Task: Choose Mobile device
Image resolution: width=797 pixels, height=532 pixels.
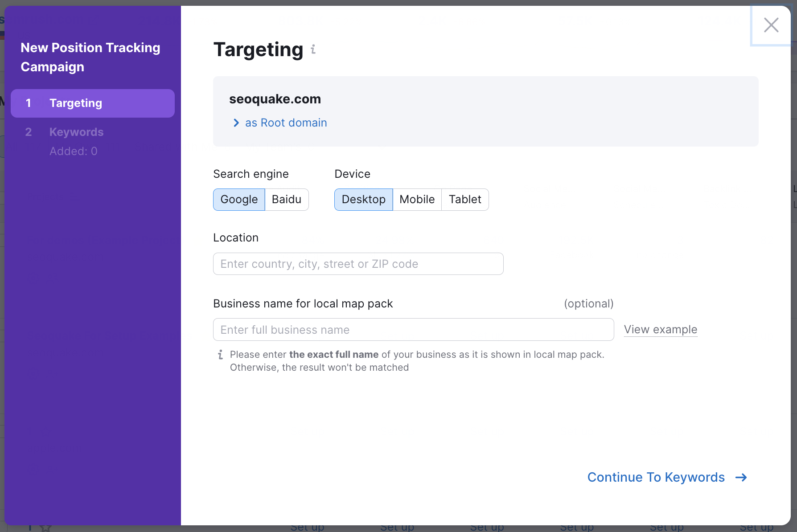Action: [417, 200]
